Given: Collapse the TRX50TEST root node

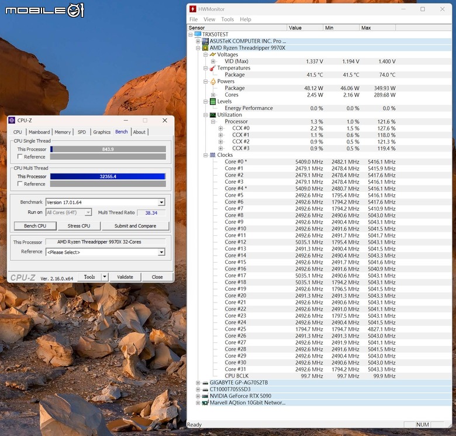Looking at the screenshot, I should 191,35.
